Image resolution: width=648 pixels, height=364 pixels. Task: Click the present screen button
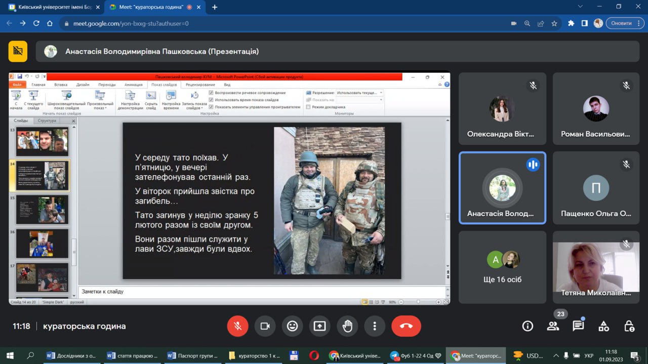pyautogui.click(x=319, y=326)
